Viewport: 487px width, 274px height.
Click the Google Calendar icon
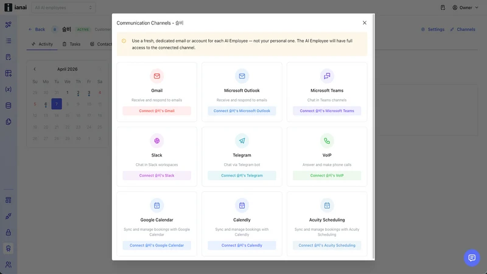coord(157,205)
